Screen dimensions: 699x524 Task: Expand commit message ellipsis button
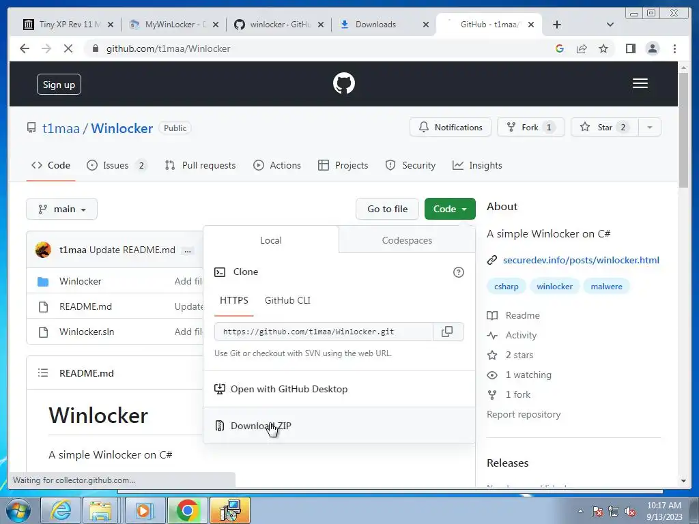tap(188, 251)
